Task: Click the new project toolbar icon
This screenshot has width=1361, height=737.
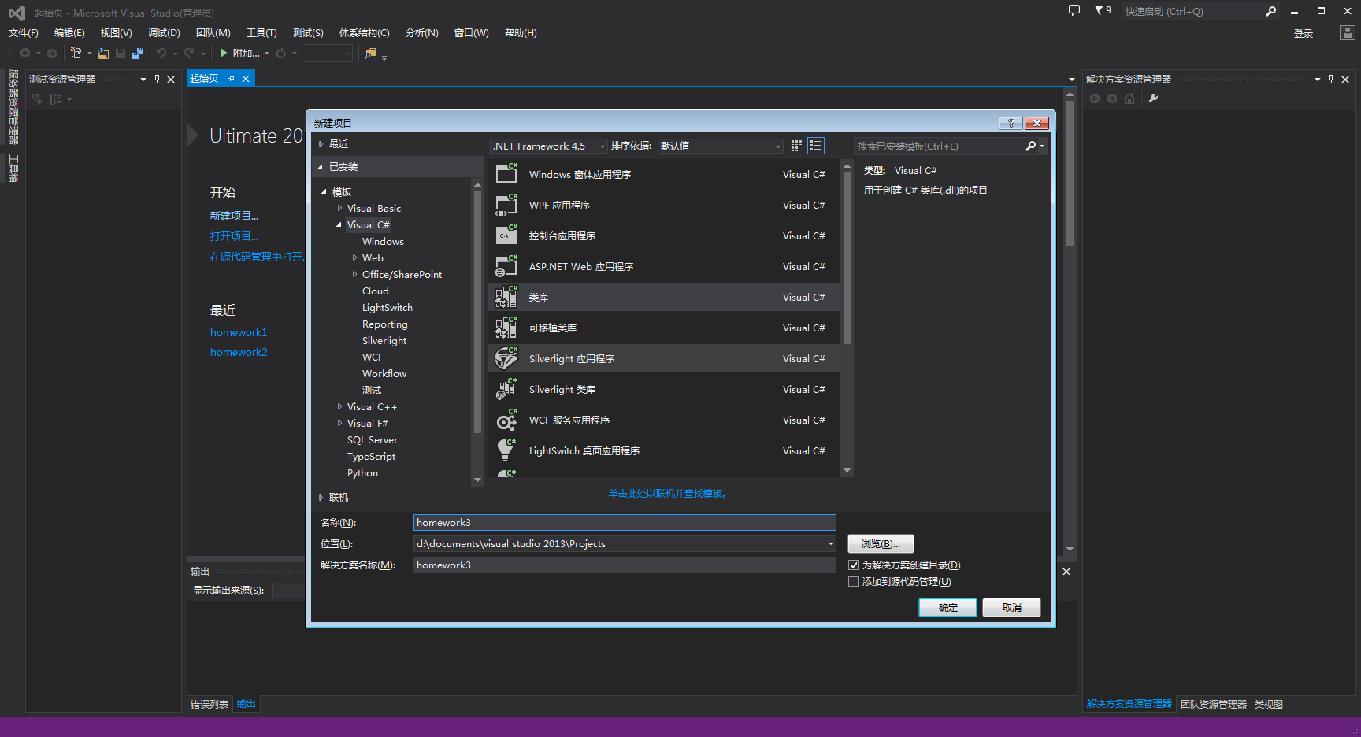Action: pyautogui.click(x=76, y=53)
